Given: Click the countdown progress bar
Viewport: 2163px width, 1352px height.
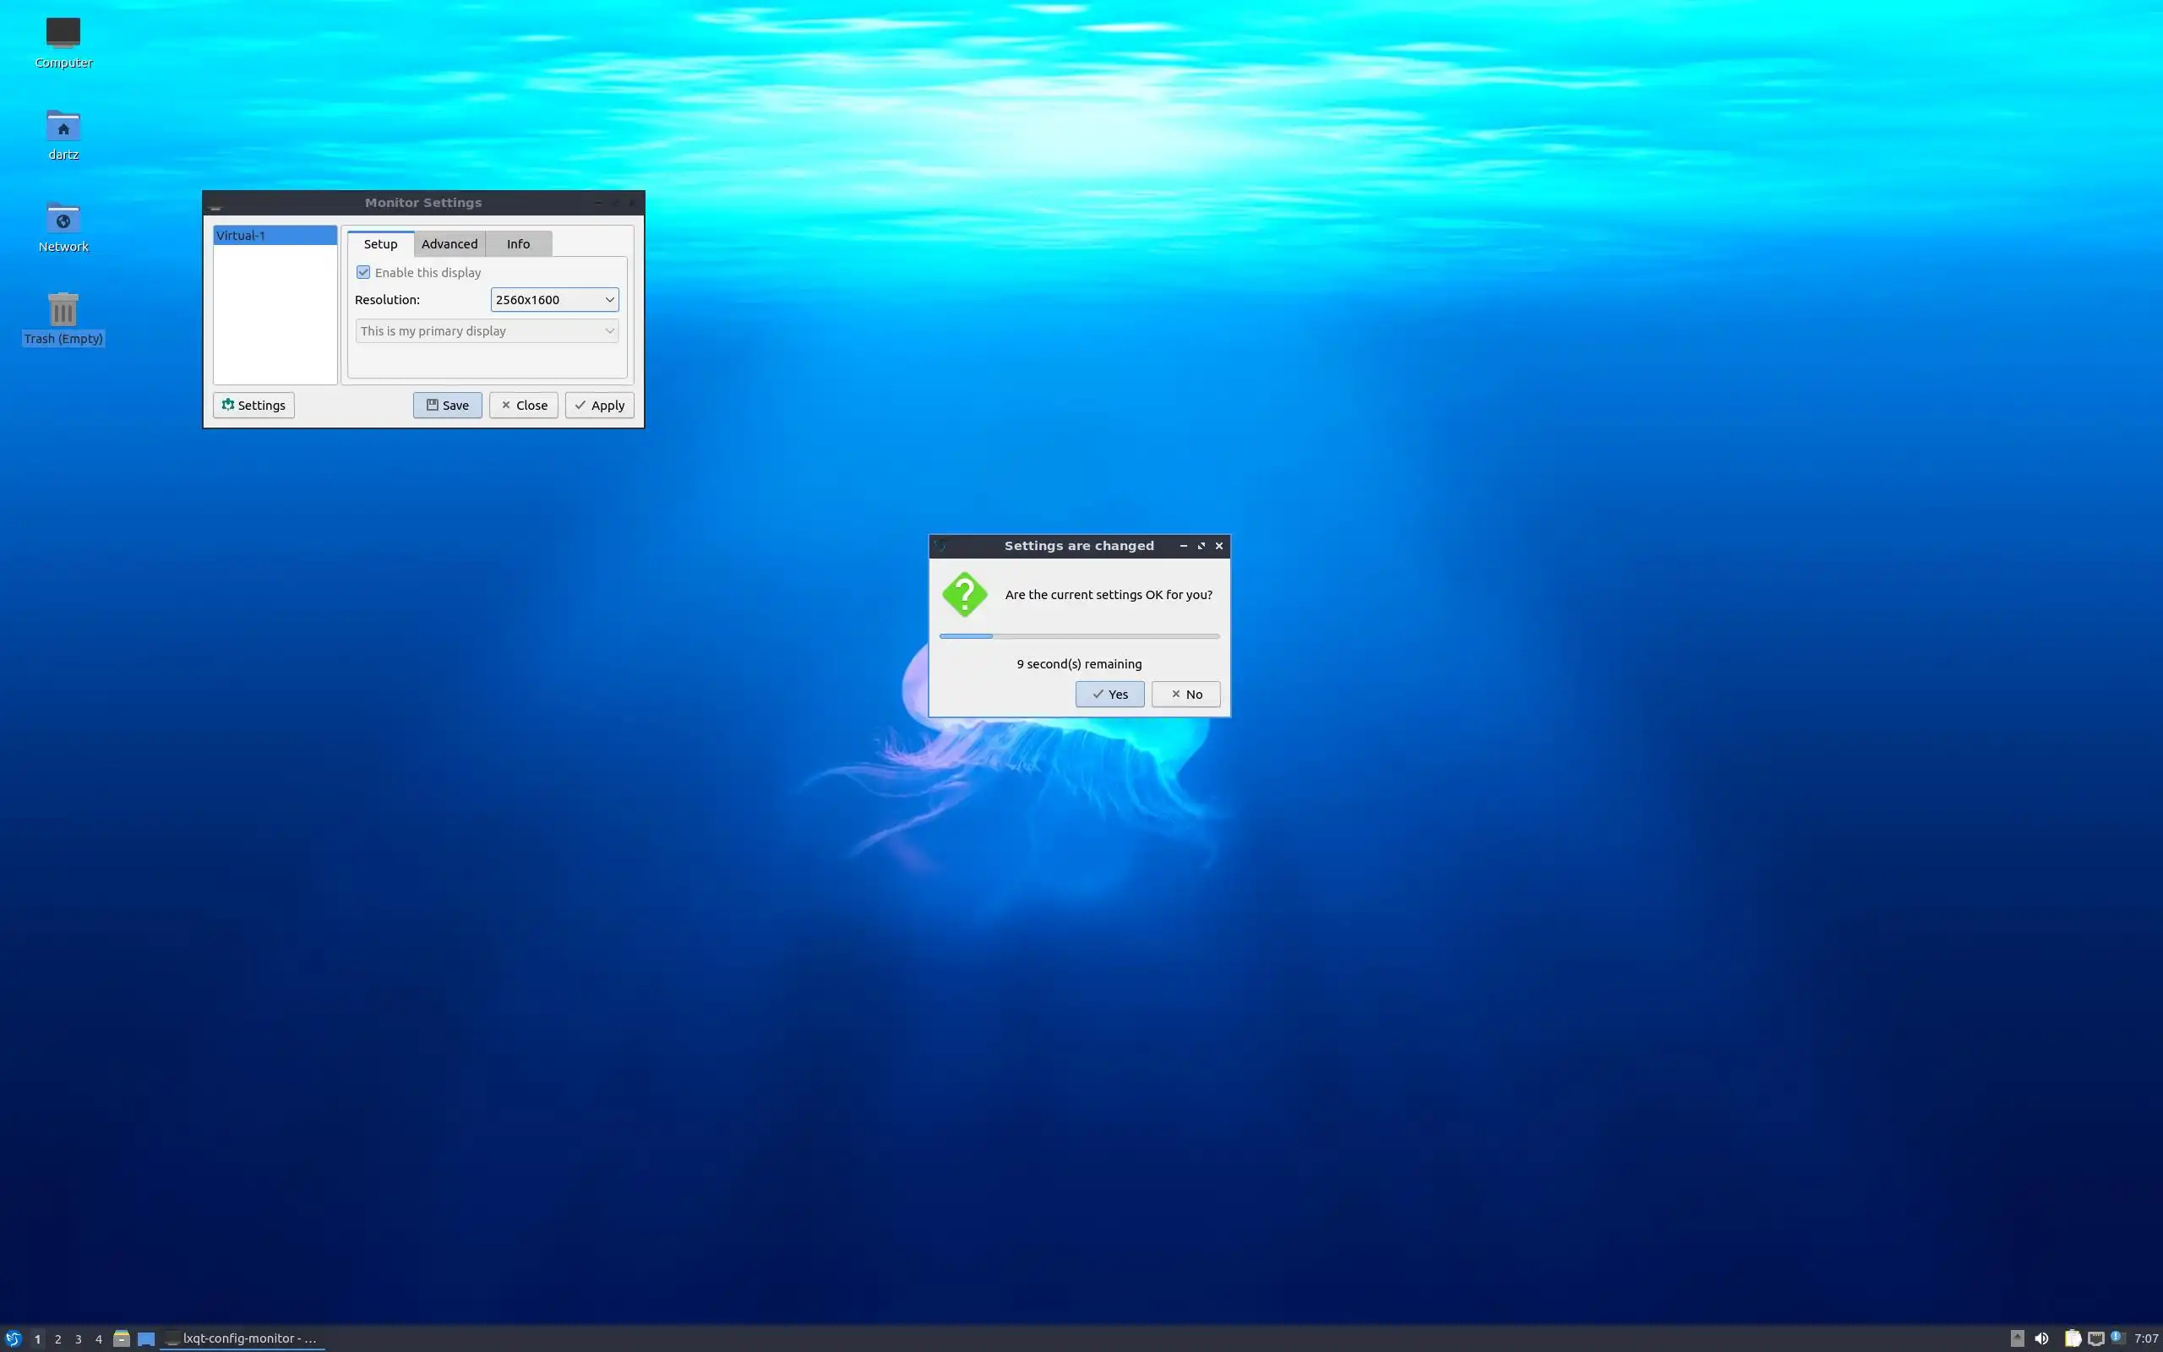Looking at the screenshot, I should pos(1079,636).
